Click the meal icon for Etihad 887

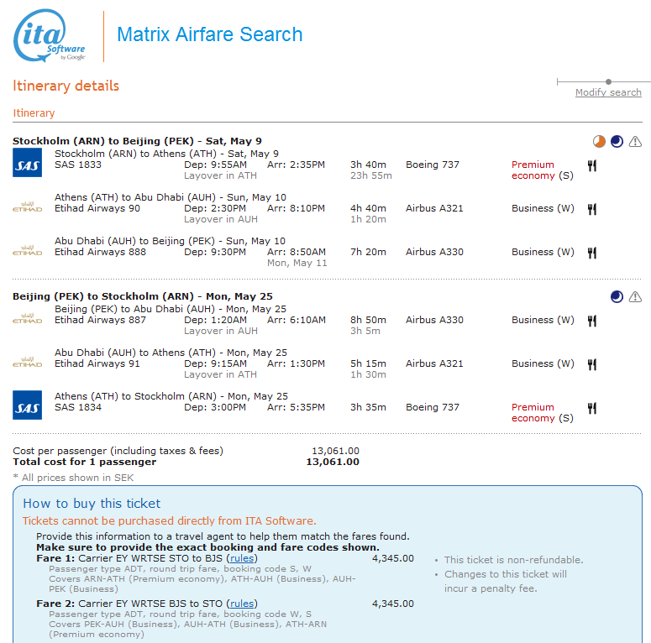coord(592,321)
